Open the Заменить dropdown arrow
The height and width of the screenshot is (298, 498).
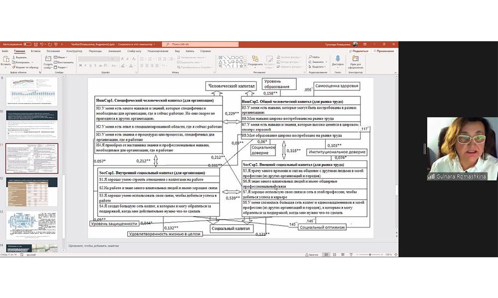[x=327, y=62]
